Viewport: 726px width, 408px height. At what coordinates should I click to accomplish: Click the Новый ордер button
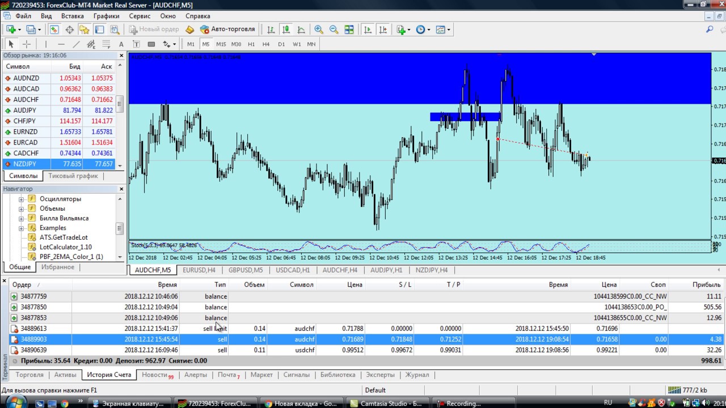coord(153,29)
